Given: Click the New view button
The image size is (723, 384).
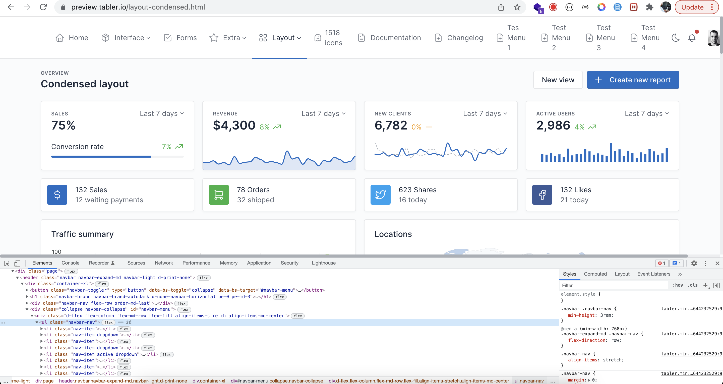Looking at the screenshot, I should 558,80.
